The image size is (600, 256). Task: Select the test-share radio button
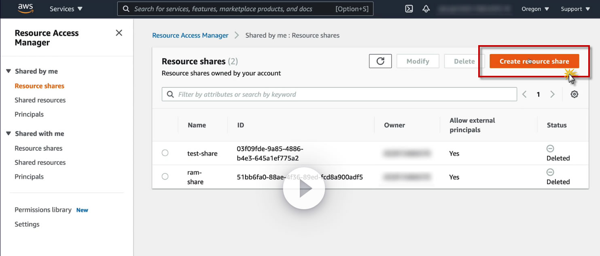tap(165, 153)
